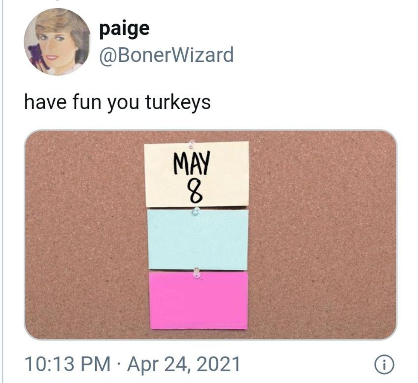
Task: Open the @BonerWizard handle link
Action: pyautogui.click(x=166, y=55)
